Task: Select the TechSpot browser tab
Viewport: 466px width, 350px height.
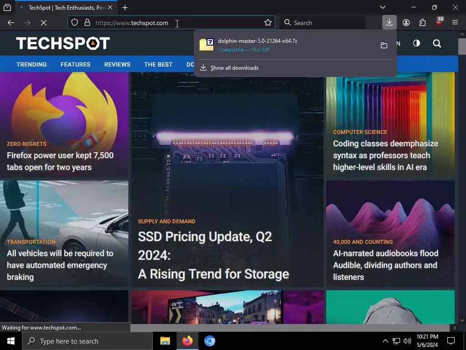Action: 66,7
